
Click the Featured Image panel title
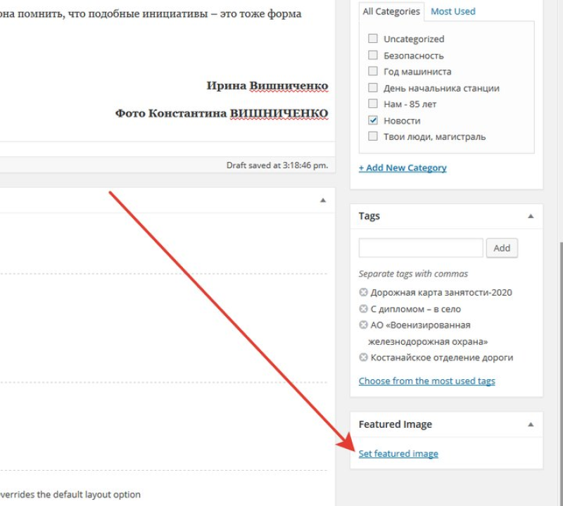click(395, 424)
